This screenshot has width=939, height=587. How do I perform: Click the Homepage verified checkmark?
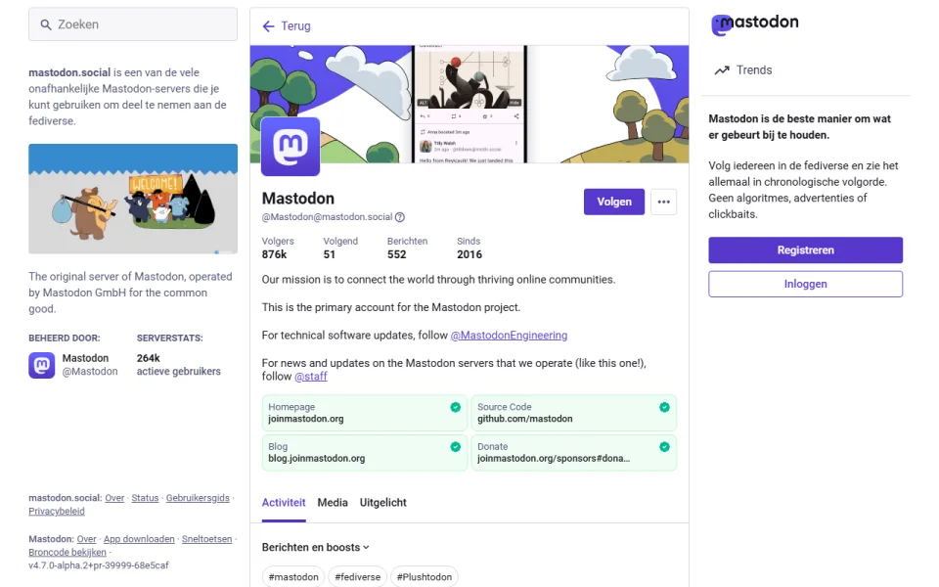[x=455, y=407]
